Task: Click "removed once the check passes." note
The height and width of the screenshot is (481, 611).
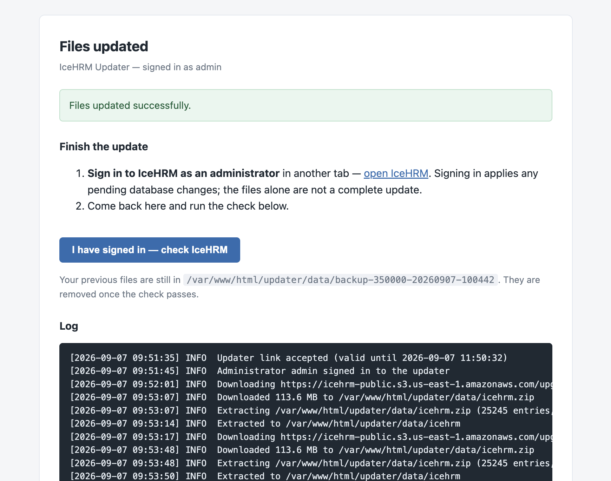Action: tap(129, 294)
